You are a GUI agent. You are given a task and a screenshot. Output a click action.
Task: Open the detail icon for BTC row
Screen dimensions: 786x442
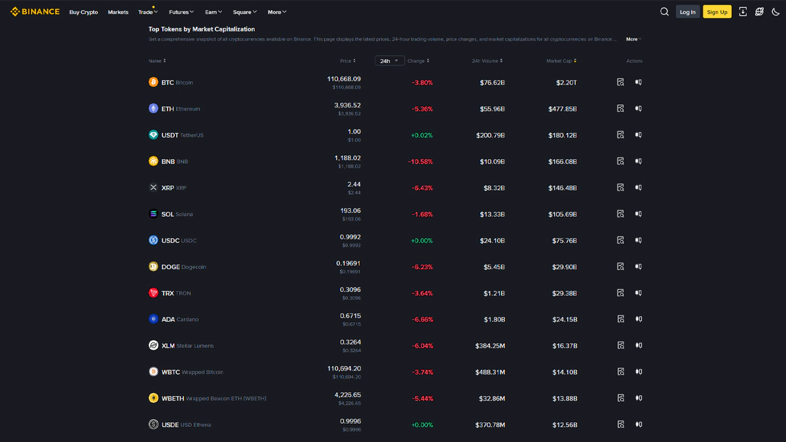click(x=620, y=83)
